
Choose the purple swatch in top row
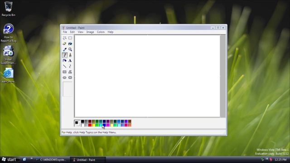108,121
